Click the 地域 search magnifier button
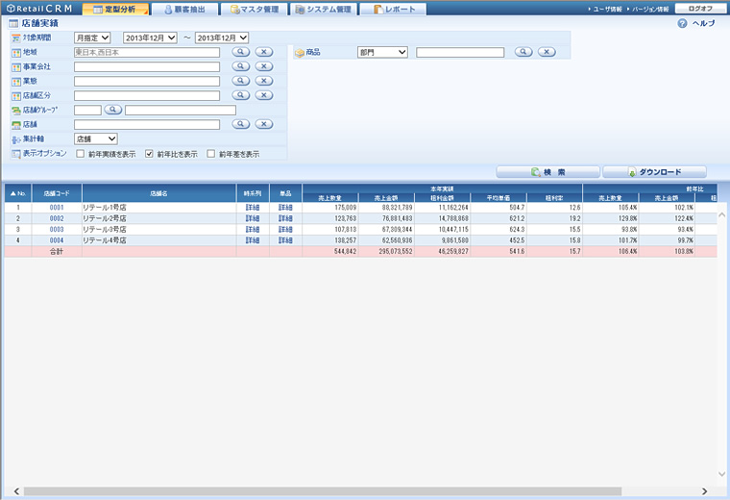Screen dimensions: 730x500 tap(241, 52)
